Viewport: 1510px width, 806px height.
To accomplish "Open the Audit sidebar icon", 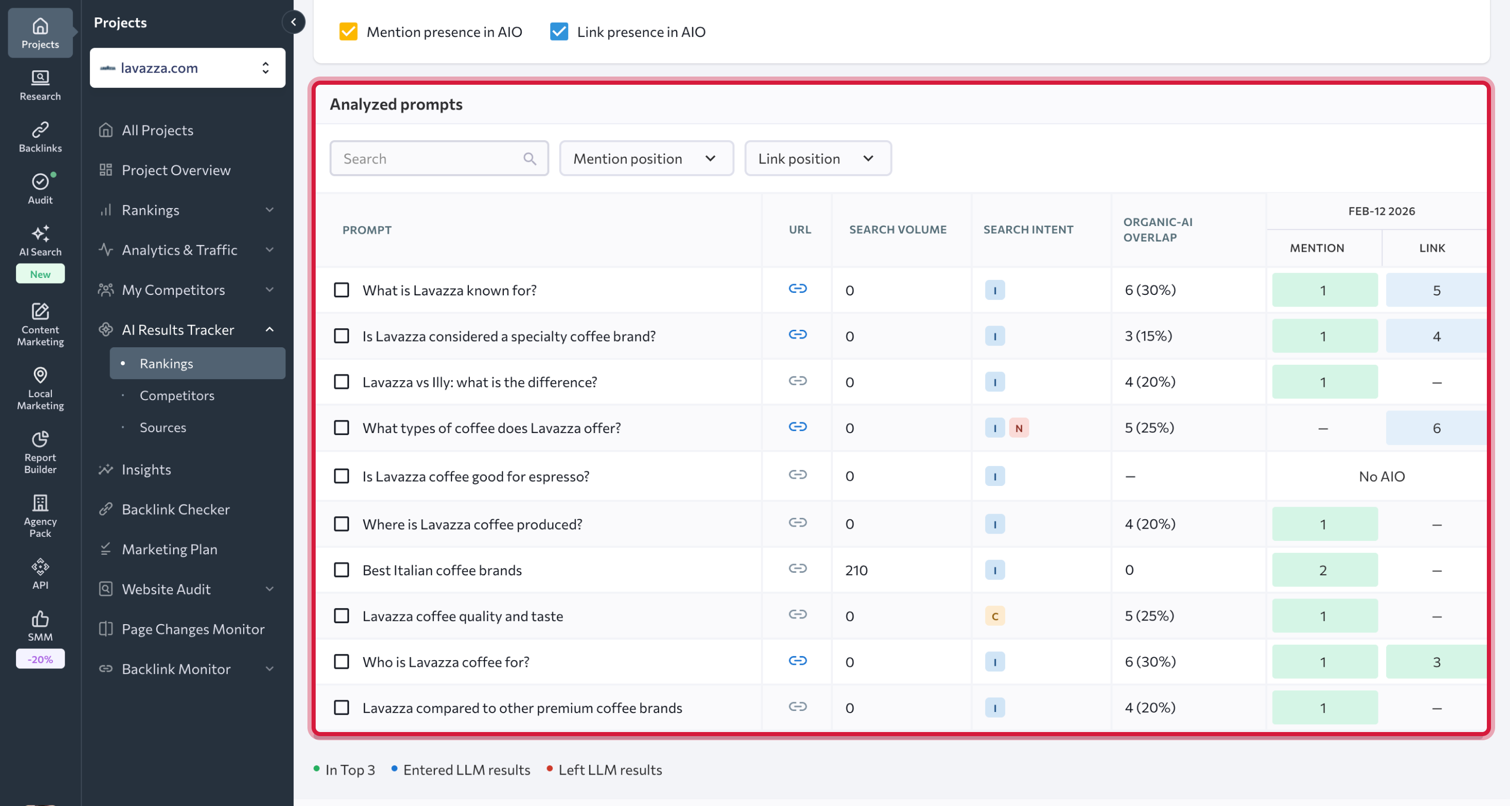I will click(x=40, y=189).
